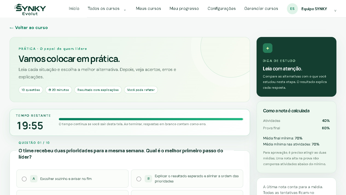Expand the Todos os cursos dropdown arrow
This screenshot has height=195, width=346.
(125, 10)
